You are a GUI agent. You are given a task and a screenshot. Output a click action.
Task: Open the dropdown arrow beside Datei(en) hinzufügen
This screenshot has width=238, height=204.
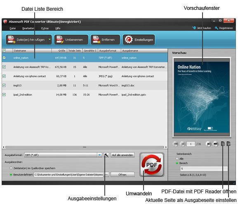pos(49,40)
